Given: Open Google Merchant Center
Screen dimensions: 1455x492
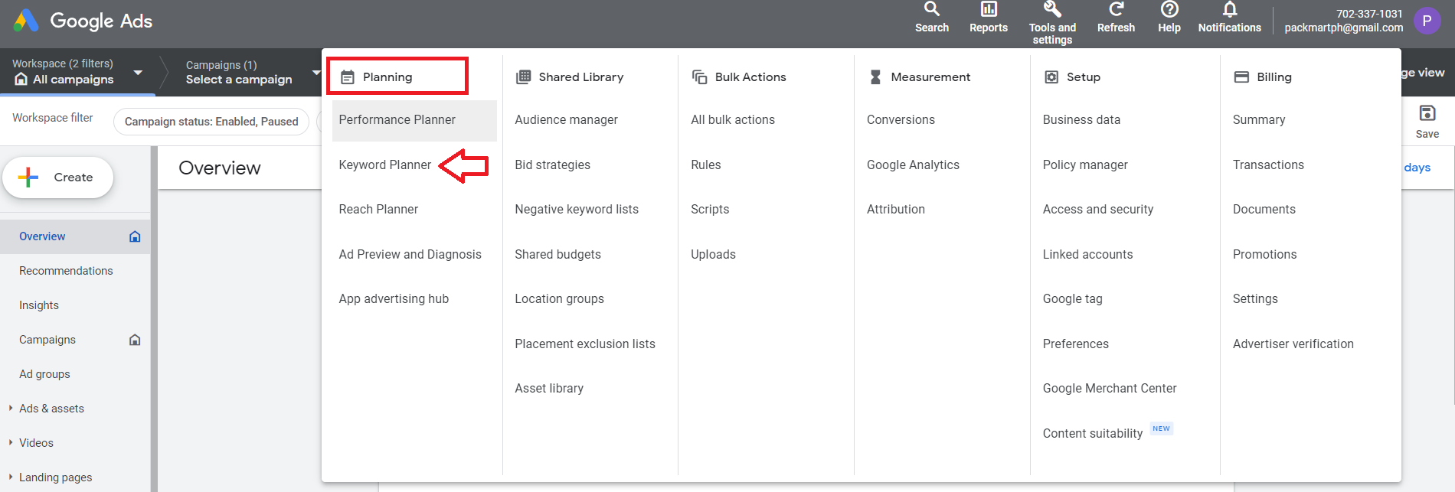Looking at the screenshot, I should pos(1110,388).
